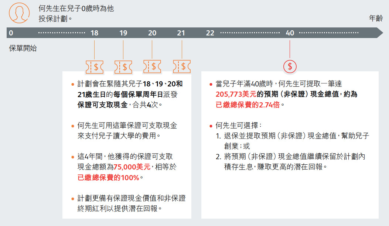Select age 21 marker on the timeline
This screenshot has height=226, width=389.
181,33
